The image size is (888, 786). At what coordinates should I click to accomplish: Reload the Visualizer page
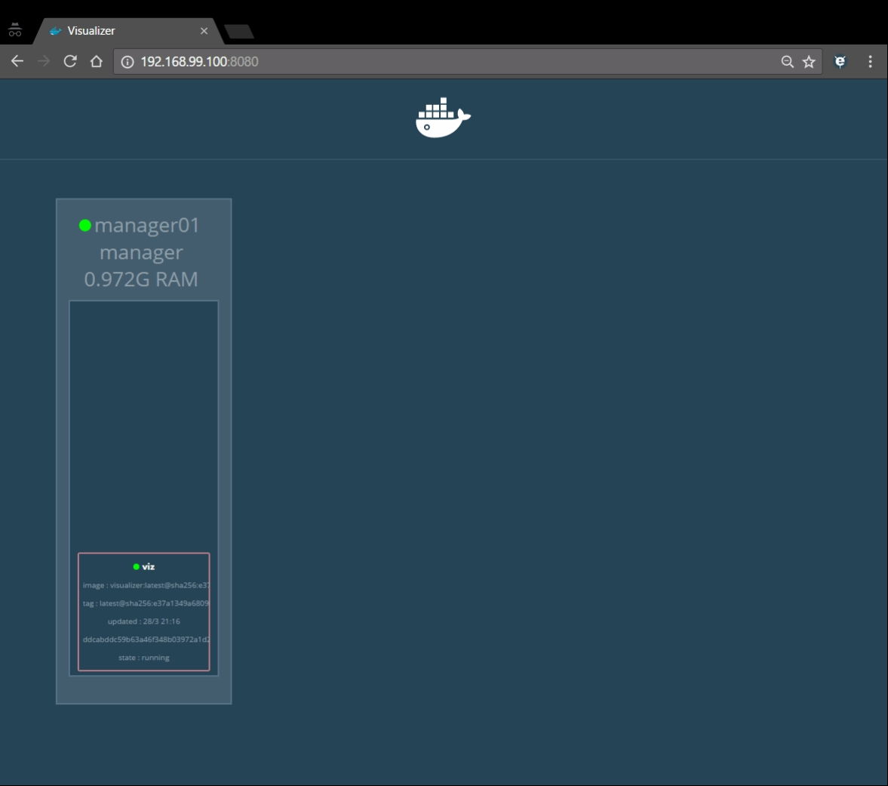click(x=70, y=61)
